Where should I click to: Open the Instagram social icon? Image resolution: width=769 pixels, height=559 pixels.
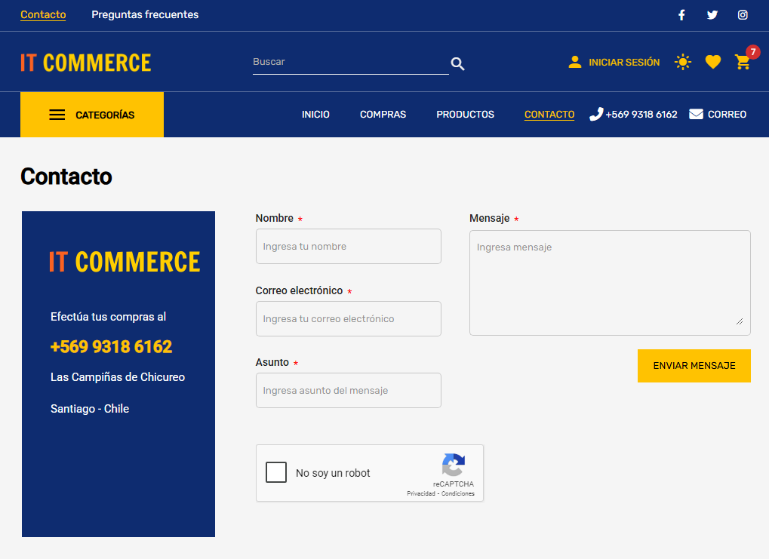pyautogui.click(x=743, y=15)
